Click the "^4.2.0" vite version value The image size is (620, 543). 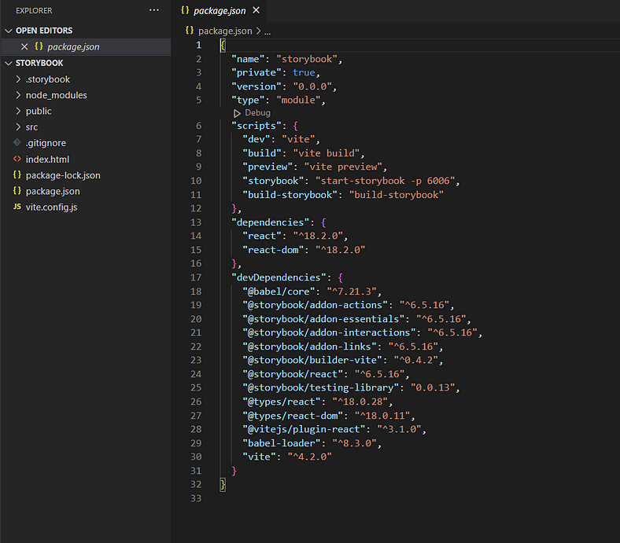(x=309, y=457)
